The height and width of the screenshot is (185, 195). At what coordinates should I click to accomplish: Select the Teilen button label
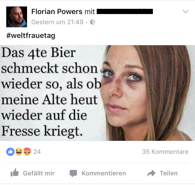(x=169, y=173)
